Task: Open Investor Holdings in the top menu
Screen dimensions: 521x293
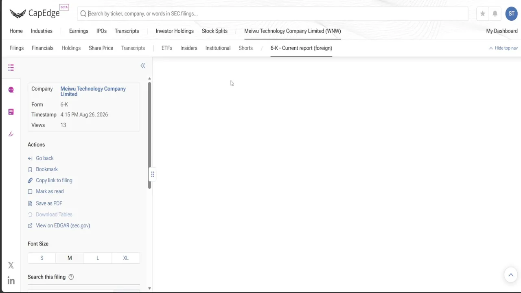Action: [x=175, y=31]
